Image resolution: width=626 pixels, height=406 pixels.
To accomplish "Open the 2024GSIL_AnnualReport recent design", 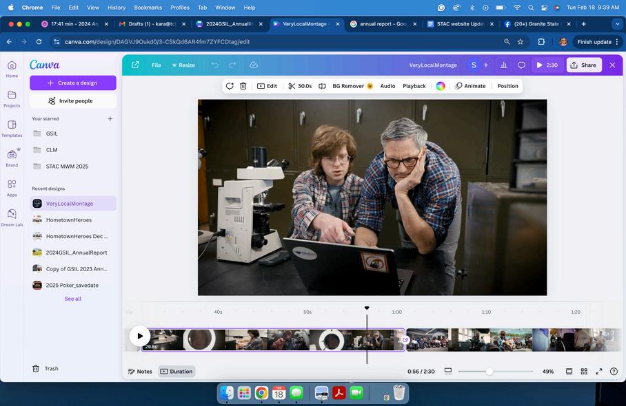I will coord(73,253).
